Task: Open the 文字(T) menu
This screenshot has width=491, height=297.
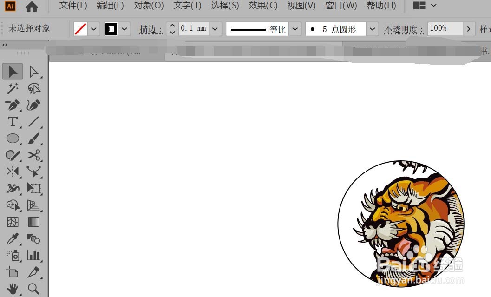Action: (187, 6)
